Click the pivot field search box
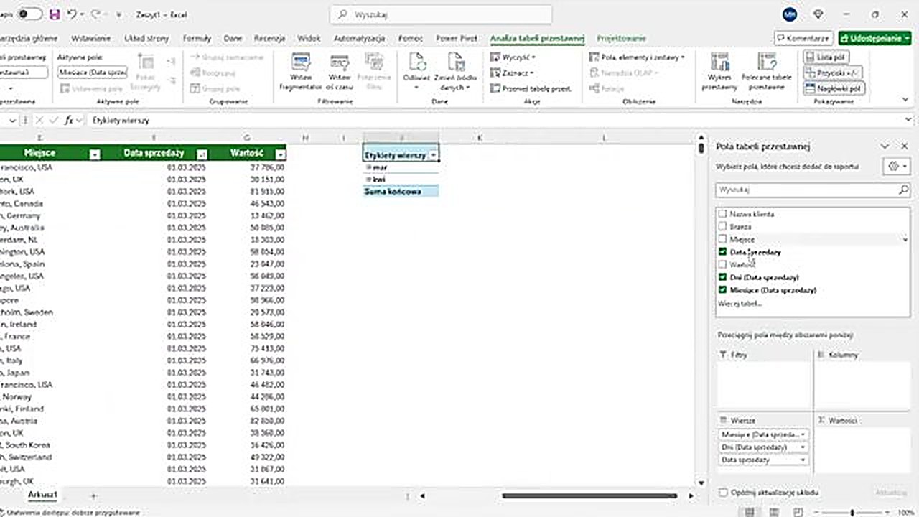Screen dimensions: 919x517 click(x=807, y=190)
